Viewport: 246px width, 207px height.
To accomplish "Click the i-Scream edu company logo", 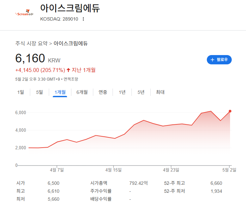I will (25, 13).
